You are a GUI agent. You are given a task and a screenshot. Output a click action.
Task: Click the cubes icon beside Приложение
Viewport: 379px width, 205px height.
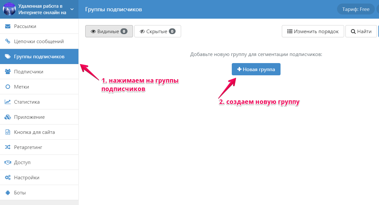(x=8, y=117)
